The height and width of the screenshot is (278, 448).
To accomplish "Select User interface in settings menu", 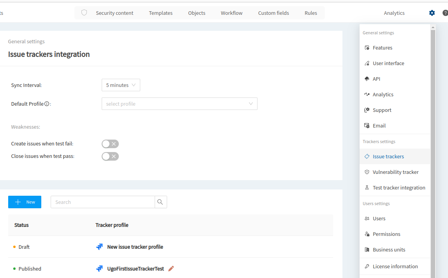I will coord(395,63).
